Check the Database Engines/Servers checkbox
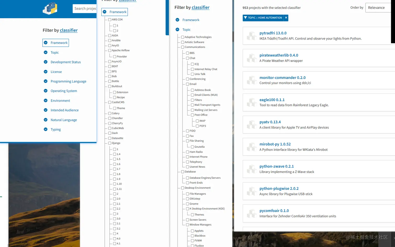 tap(188, 178)
